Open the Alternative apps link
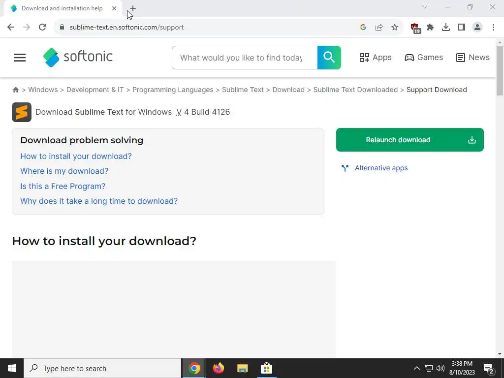Screen dimensions: 504x378 381,168
